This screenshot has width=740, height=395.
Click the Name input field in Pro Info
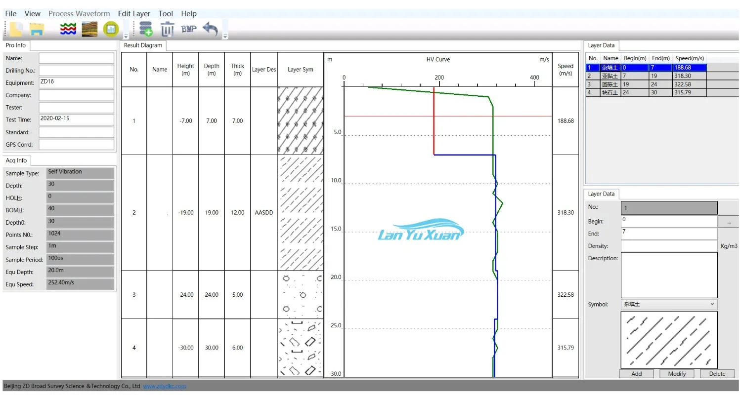[77, 58]
